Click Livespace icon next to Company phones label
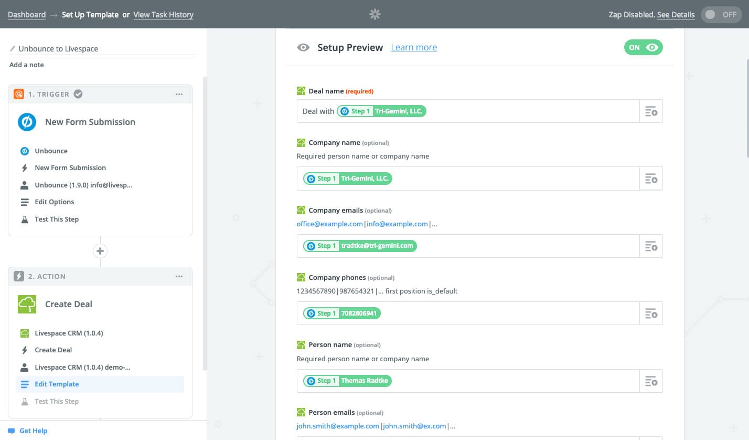The image size is (749, 440). click(301, 277)
